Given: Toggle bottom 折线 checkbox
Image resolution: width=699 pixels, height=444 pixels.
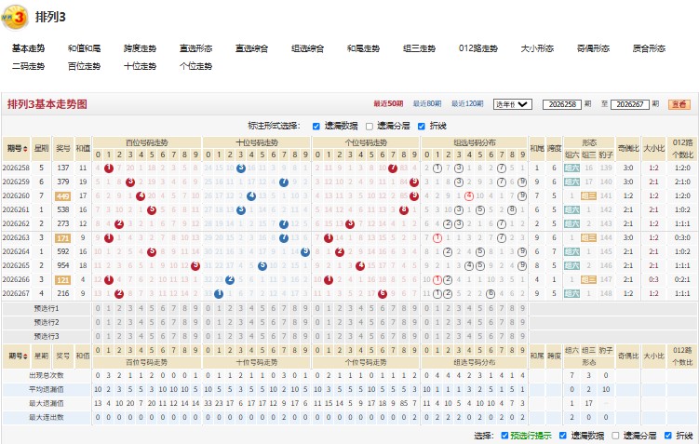Looking at the screenshot, I should pos(668,436).
